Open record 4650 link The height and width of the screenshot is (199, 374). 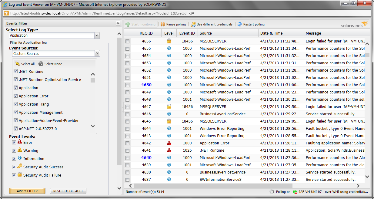tap(146, 85)
